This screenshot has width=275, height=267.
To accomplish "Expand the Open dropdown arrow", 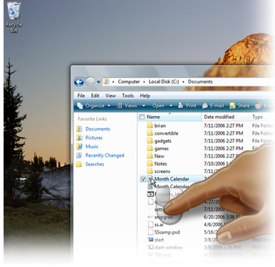I will click(171, 106).
